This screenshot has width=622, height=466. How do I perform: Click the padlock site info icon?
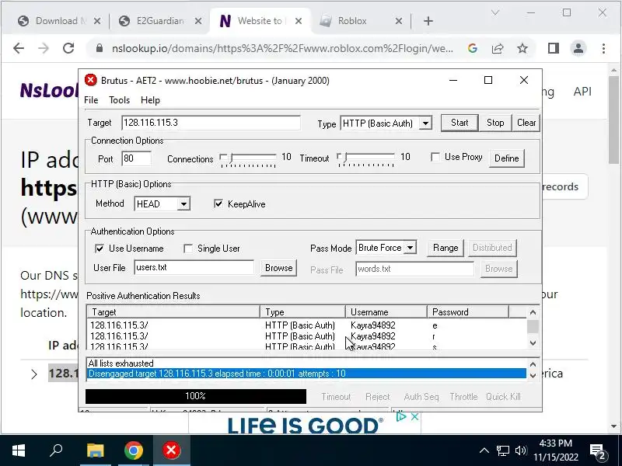100,48
